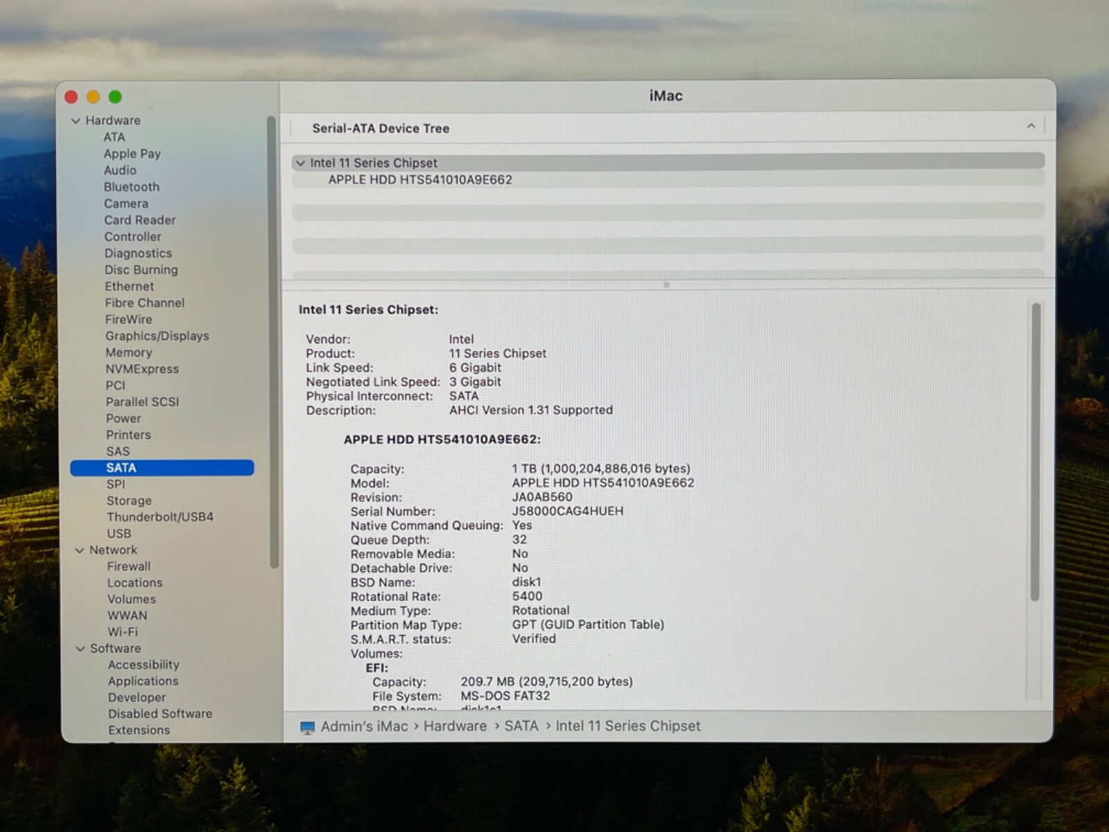1109x832 pixels.
Task: Select Volumes under Network
Action: (x=132, y=599)
